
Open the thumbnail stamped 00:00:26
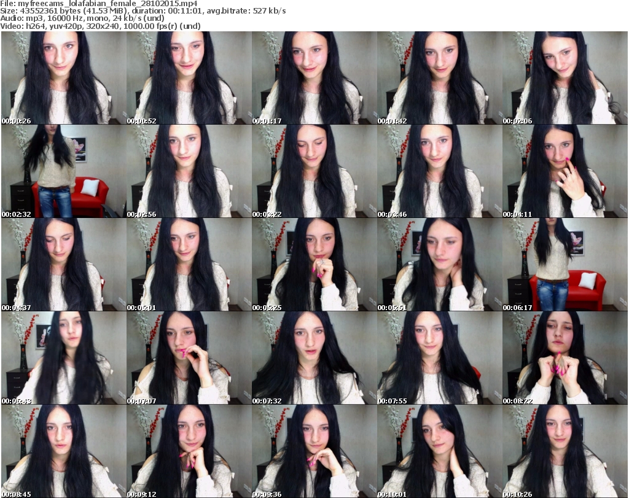tap(64, 78)
